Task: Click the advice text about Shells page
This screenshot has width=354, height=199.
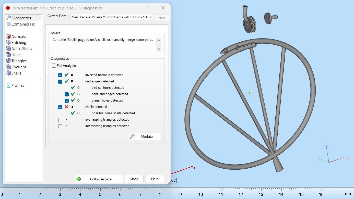Action: pyautogui.click(x=103, y=40)
